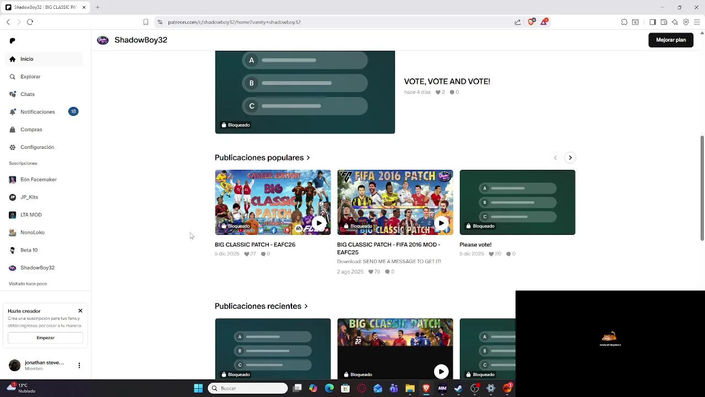Toggle the browser sidebar panel icon
Viewport: 705px width, 397px height.
pyautogui.click(x=653, y=22)
